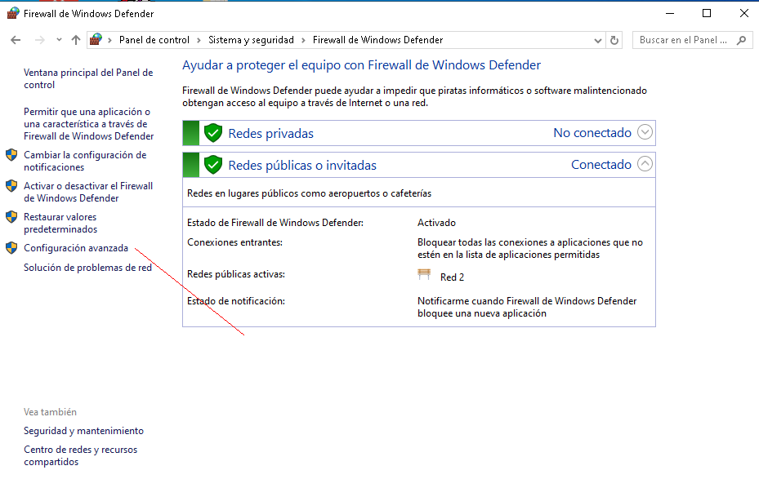Click Redes públicas o invitadas header text
This screenshot has height=479, width=759.
coord(302,166)
